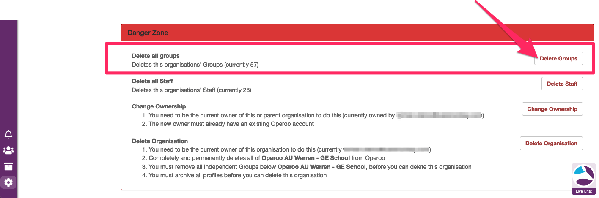Select the 'Delete Organisation' section heading

[160, 141]
